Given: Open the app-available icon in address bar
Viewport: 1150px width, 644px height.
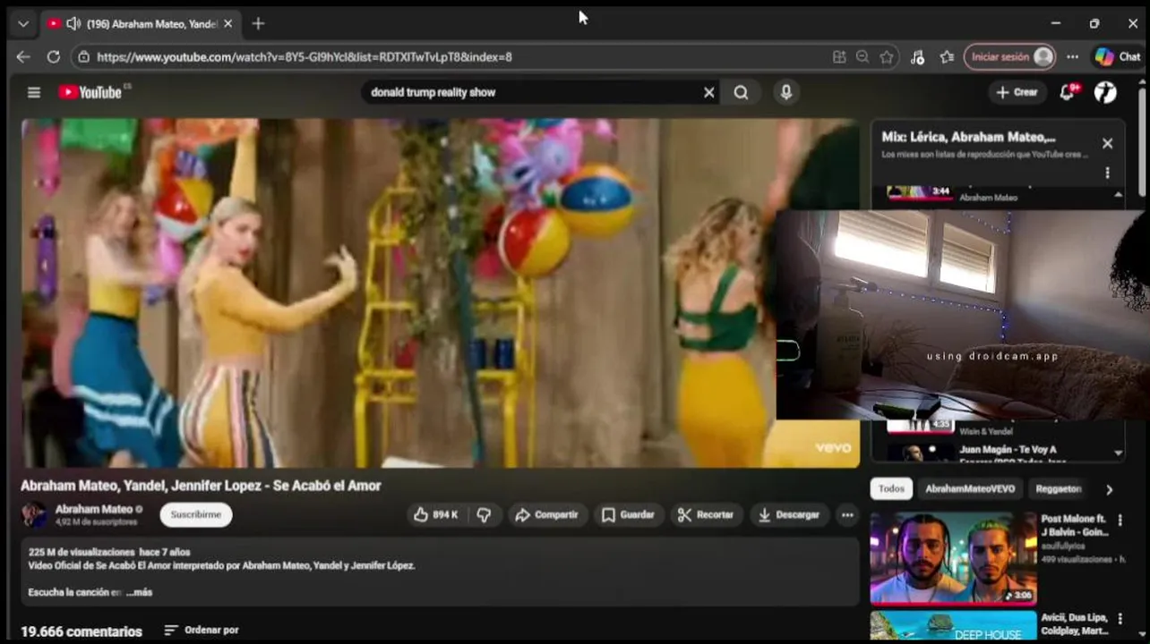Looking at the screenshot, I should (x=839, y=56).
